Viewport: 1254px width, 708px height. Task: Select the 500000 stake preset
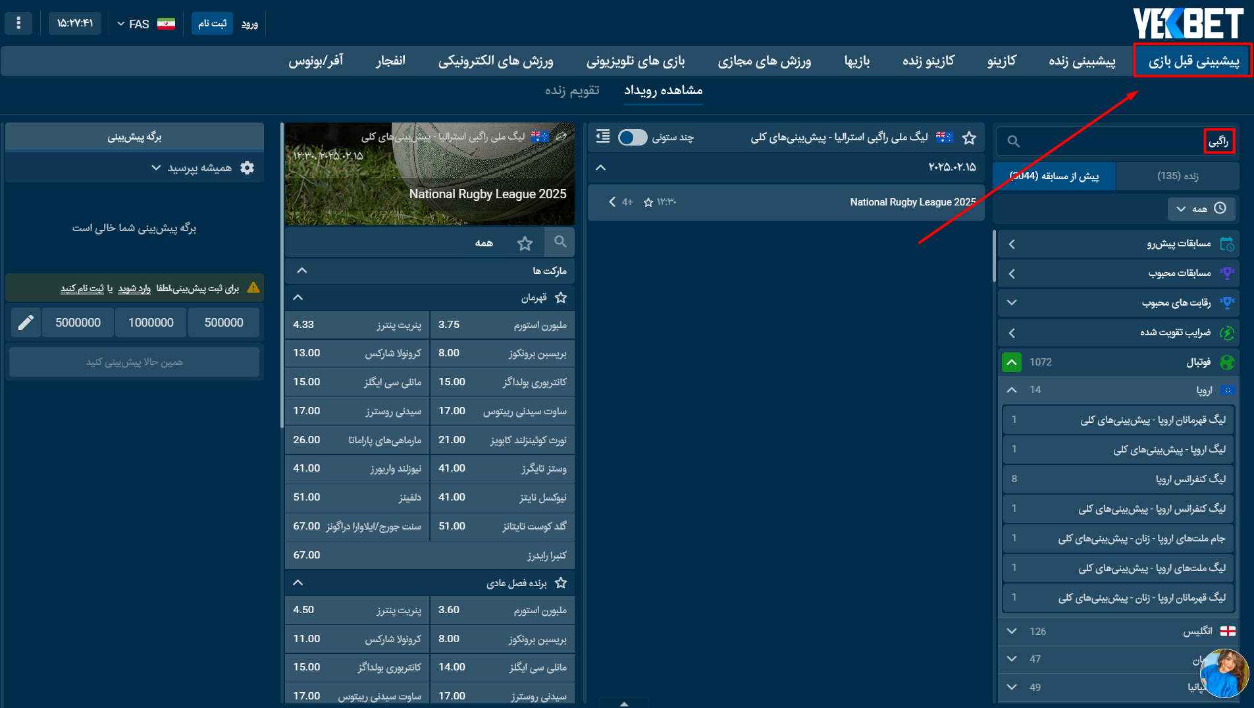pos(224,323)
